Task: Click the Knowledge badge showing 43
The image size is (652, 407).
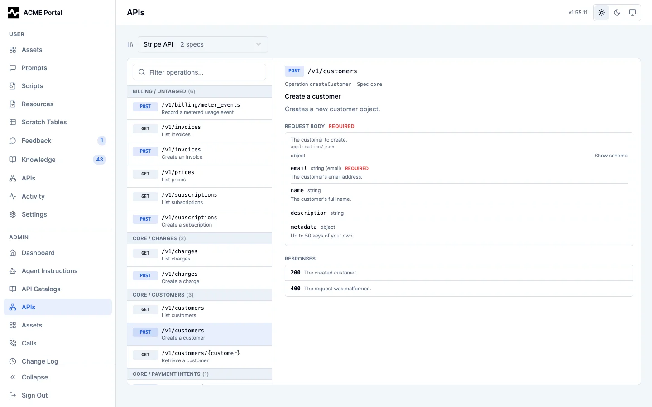Action: (100, 160)
